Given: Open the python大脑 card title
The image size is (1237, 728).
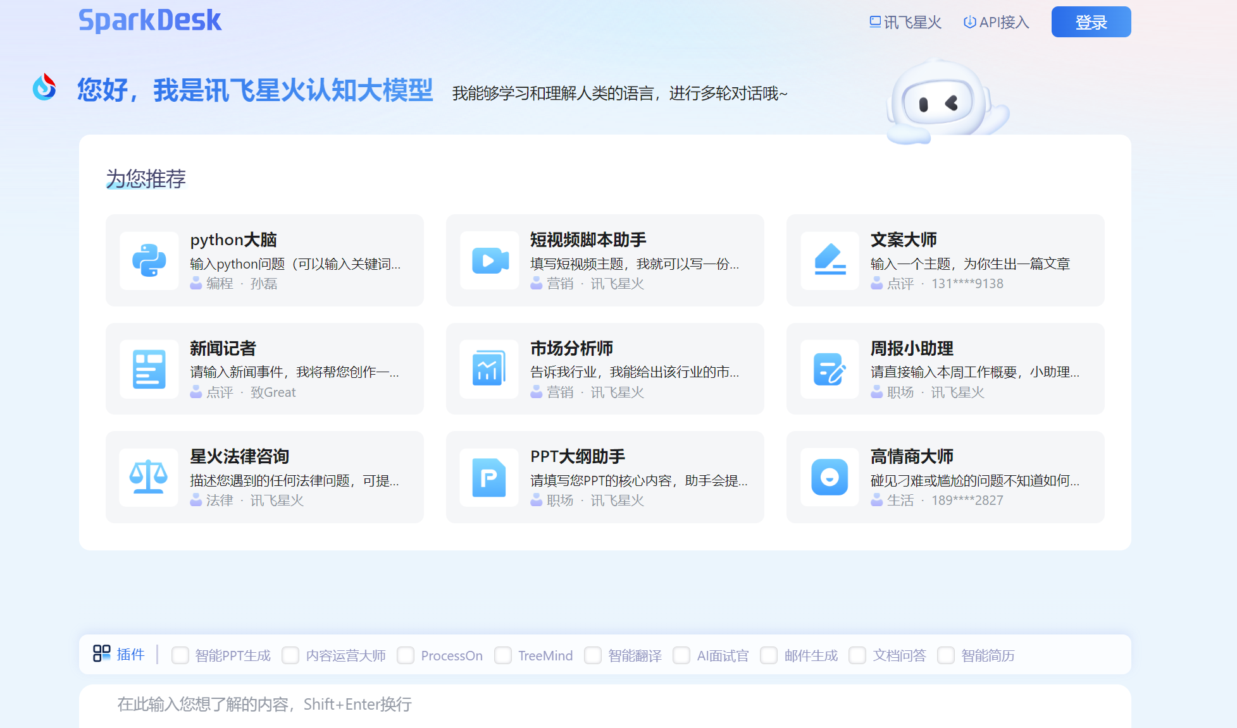Looking at the screenshot, I should (233, 240).
